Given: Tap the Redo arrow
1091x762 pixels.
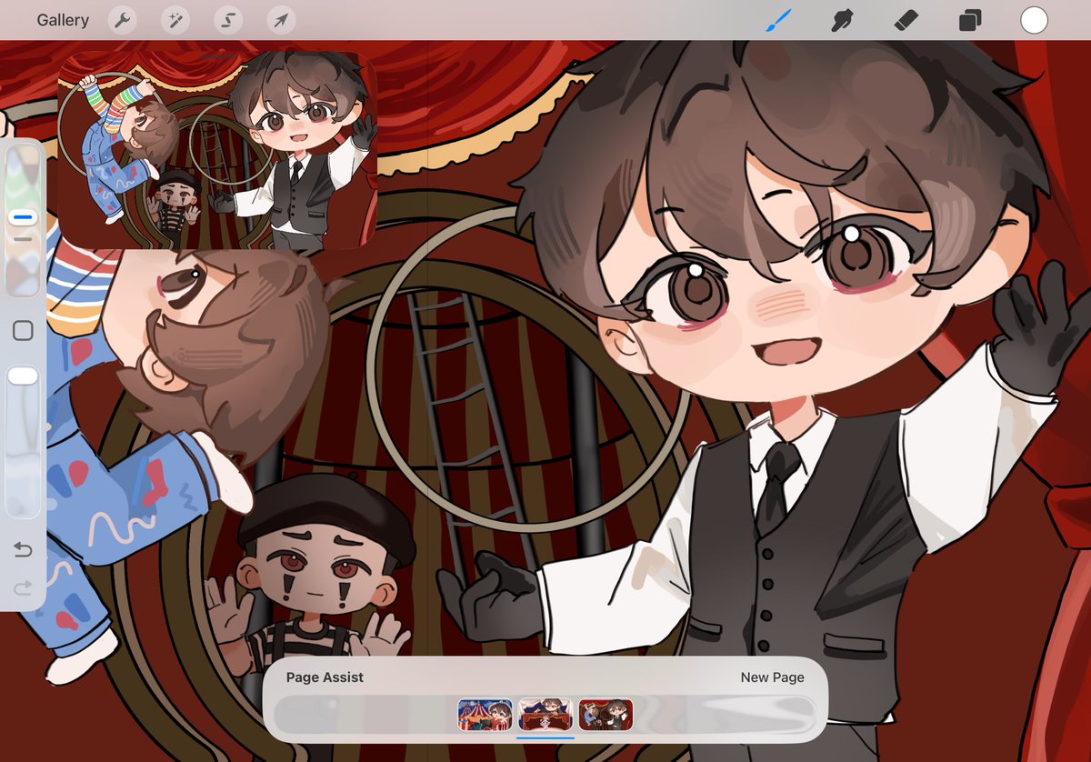Looking at the screenshot, I should pyautogui.click(x=23, y=588).
